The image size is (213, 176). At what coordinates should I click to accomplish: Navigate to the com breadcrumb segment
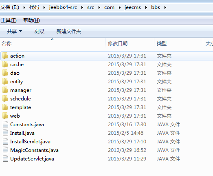pos(109,7)
